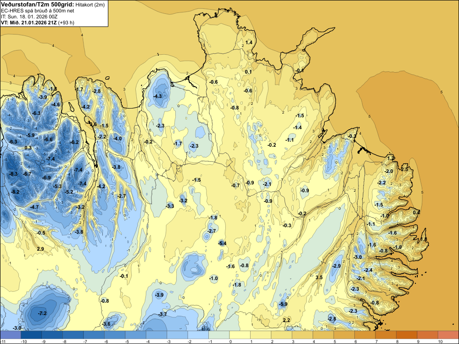This screenshot has height=344, width=459.
Task: Click the '-2.4' temperature value
Action: (368, 270)
